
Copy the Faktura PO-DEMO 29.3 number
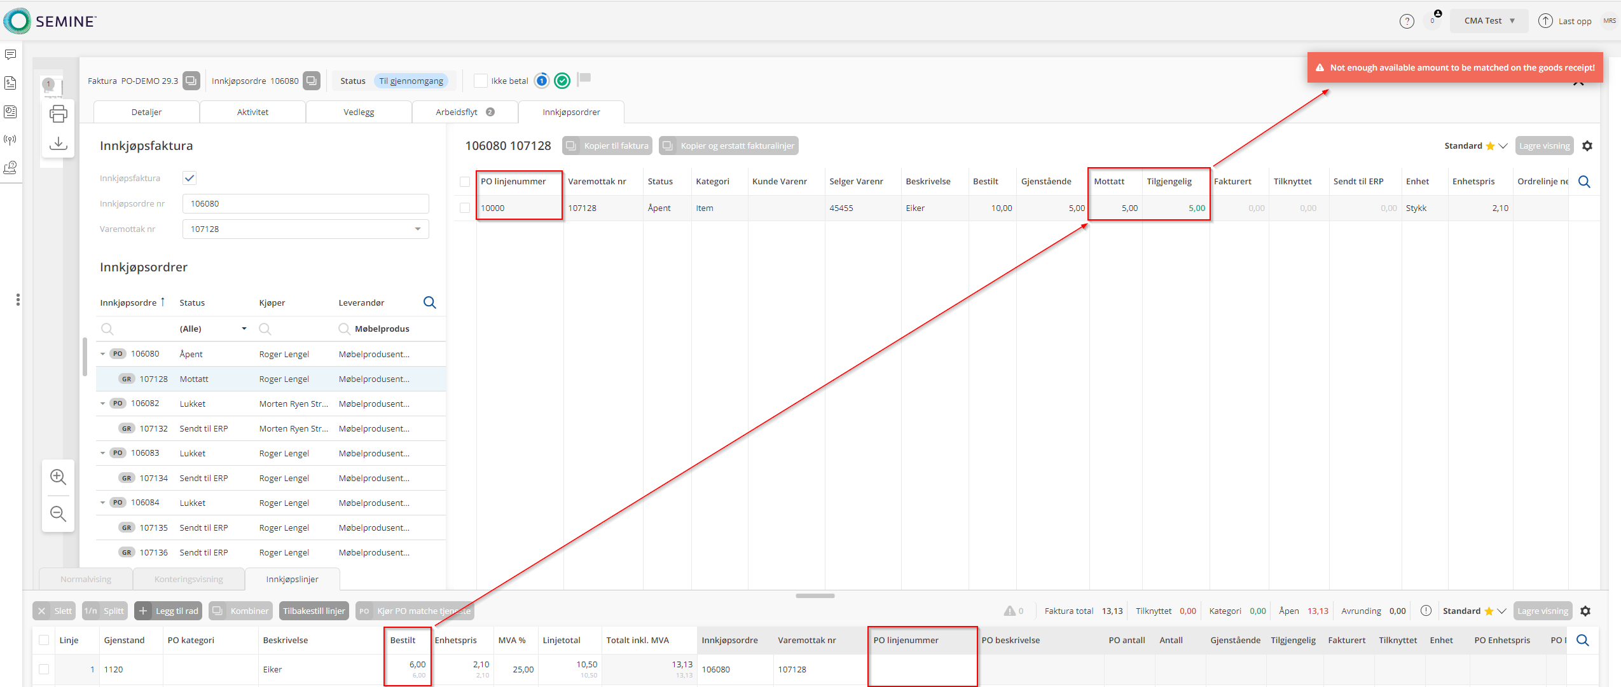click(191, 81)
